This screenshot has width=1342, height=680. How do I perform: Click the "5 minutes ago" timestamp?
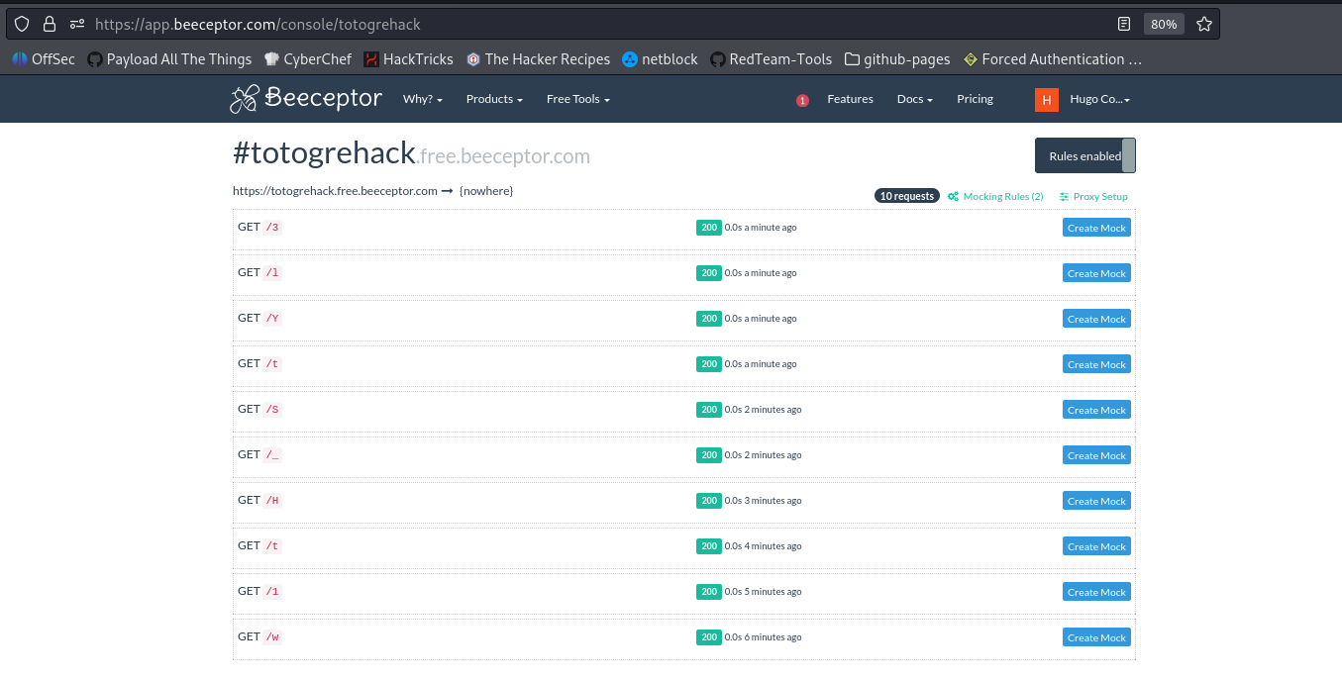(x=773, y=592)
